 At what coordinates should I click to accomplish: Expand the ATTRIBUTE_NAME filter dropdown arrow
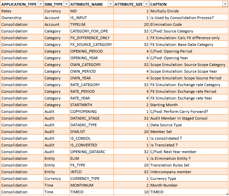click(110, 4)
